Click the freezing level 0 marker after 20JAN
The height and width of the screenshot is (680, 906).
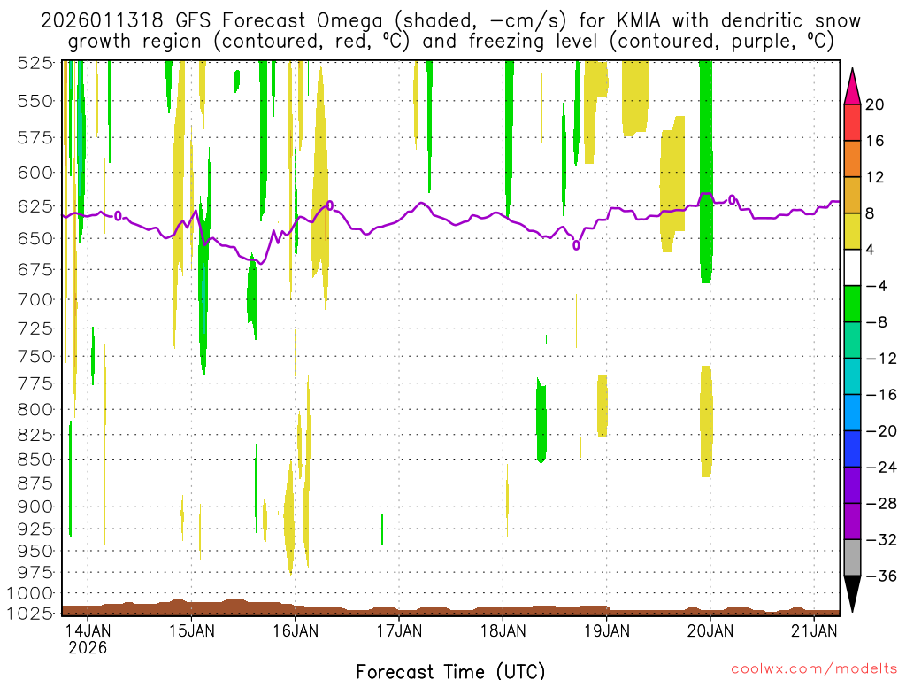pos(732,200)
